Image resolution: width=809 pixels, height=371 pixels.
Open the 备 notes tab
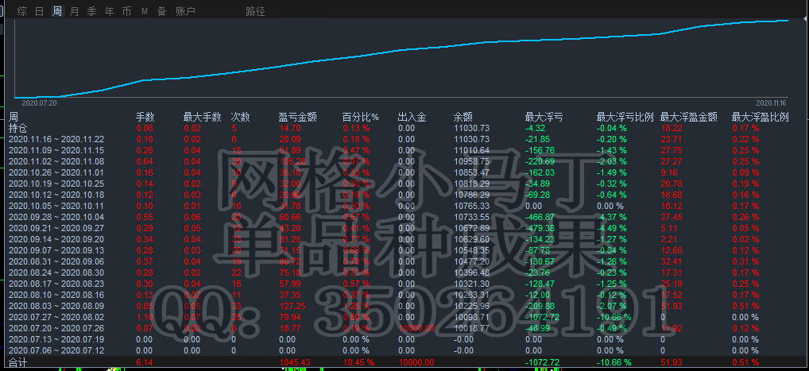click(x=161, y=11)
